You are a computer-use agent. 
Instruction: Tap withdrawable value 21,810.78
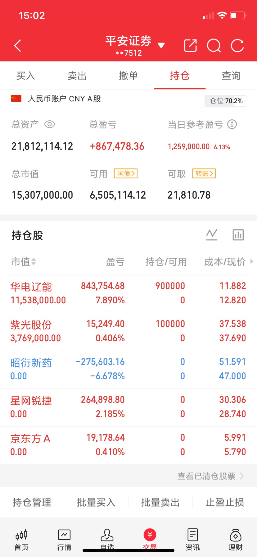pyautogui.click(x=189, y=195)
